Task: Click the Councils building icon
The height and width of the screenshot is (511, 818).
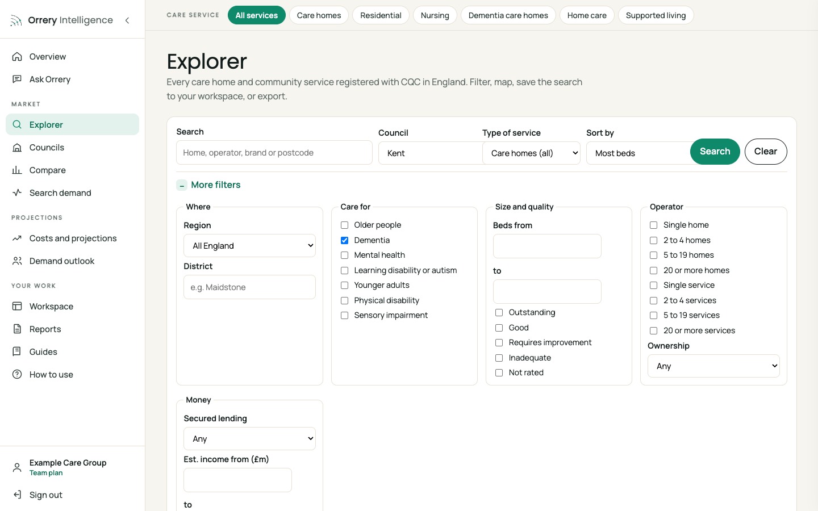Action: (17, 148)
